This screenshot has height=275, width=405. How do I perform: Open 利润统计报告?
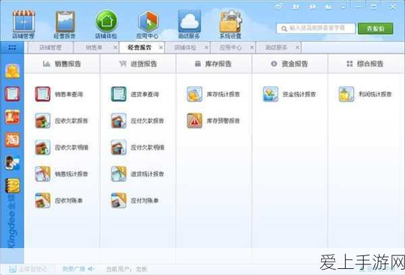click(365, 94)
